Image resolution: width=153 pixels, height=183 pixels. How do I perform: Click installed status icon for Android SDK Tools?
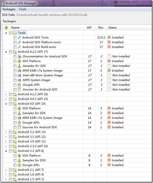(109, 37)
